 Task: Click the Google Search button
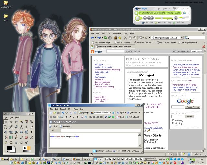[x=193, y=107]
